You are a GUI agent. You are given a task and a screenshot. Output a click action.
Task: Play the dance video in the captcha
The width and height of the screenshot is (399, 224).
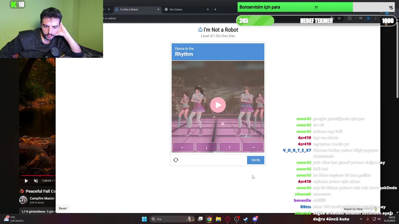point(218,105)
